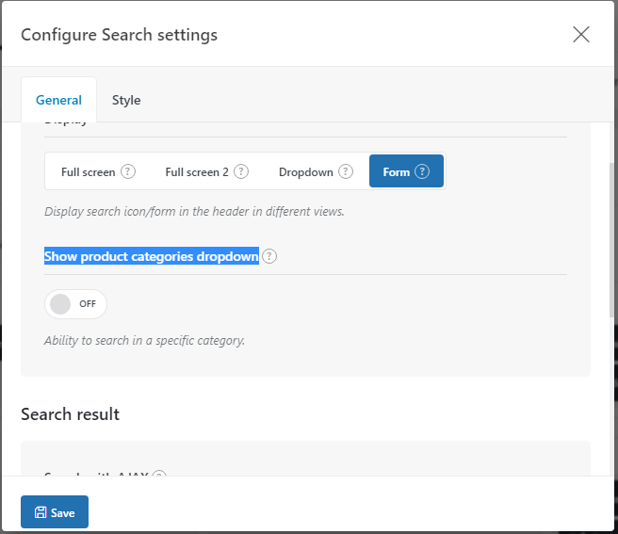618x534 pixels.
Task: Choose Dropdown display view
Action: (316, 171)
